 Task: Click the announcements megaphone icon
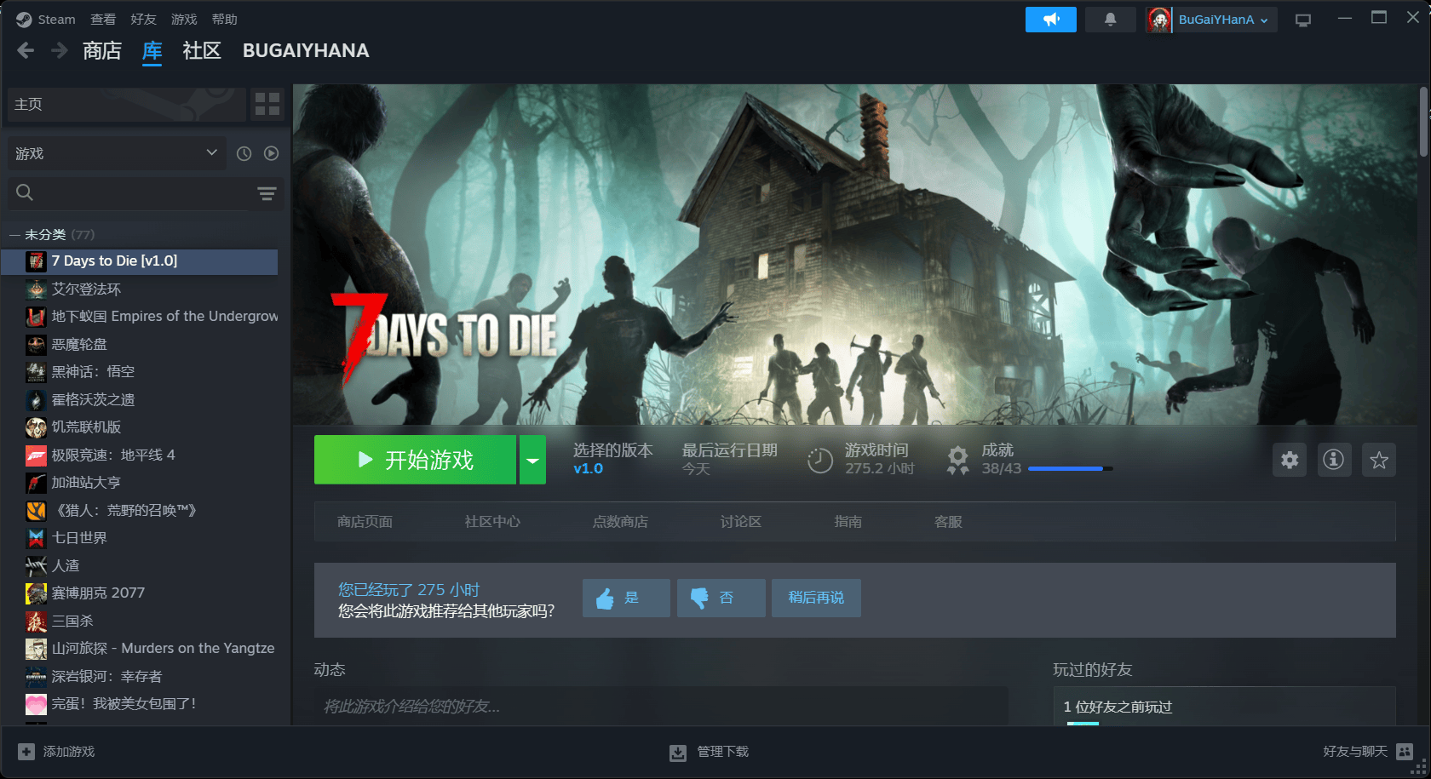[x=1051, y=20]
